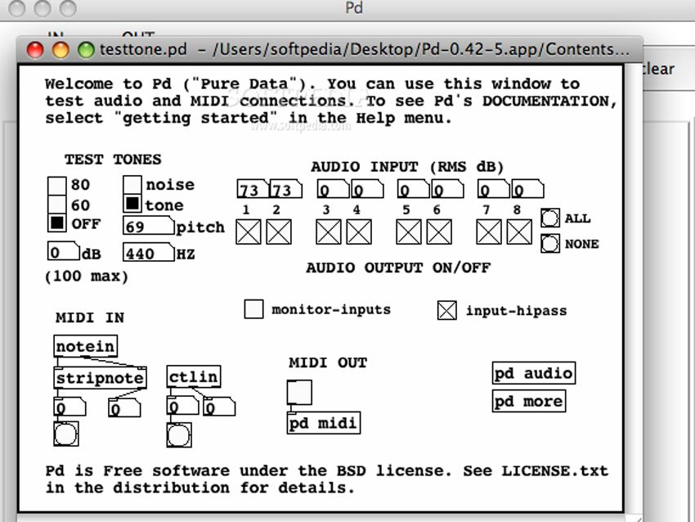Viewport: 695px width, 522px height.
Task: Select the notein object box
Action: pos(84,346)
